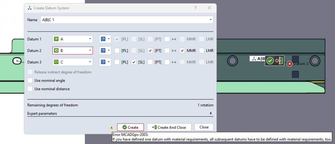The height and width of the screenshot is (144, 335).
Task: Toggle Datum 2 [PL] checkbox
Action: pyautogui.click(x=117, y=51)
